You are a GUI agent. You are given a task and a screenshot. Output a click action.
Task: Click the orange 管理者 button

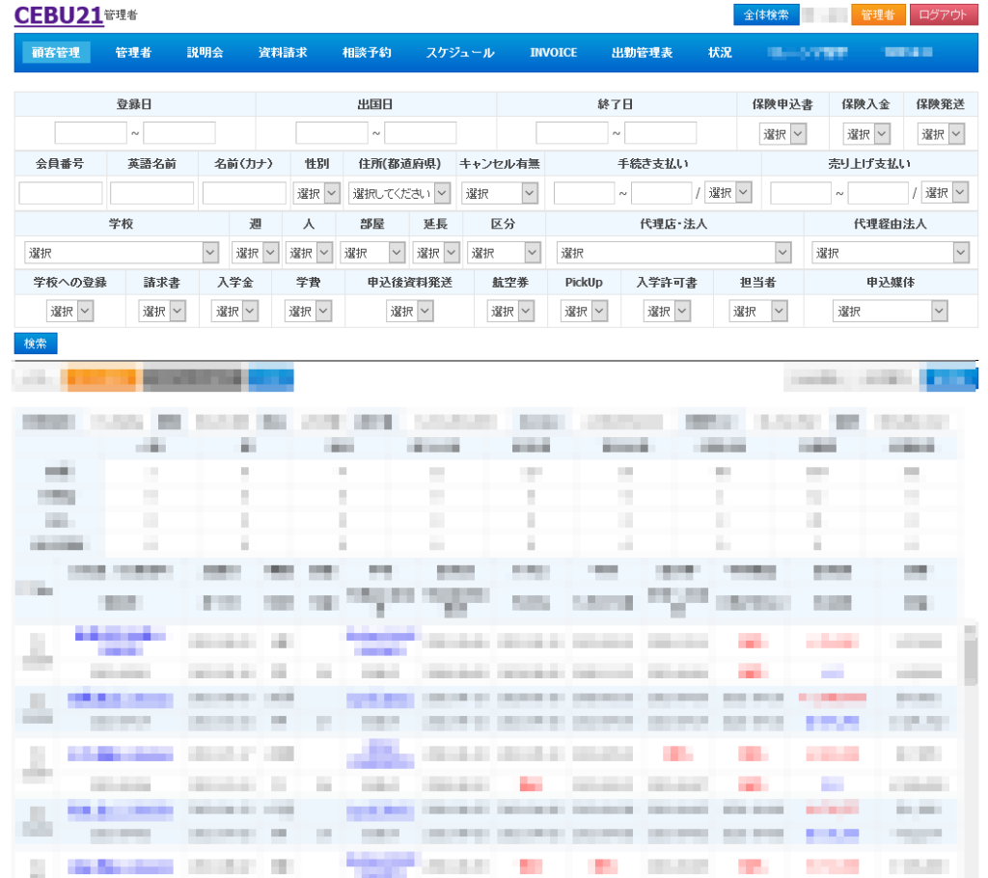pyautogui.click(x=877, y=14)
